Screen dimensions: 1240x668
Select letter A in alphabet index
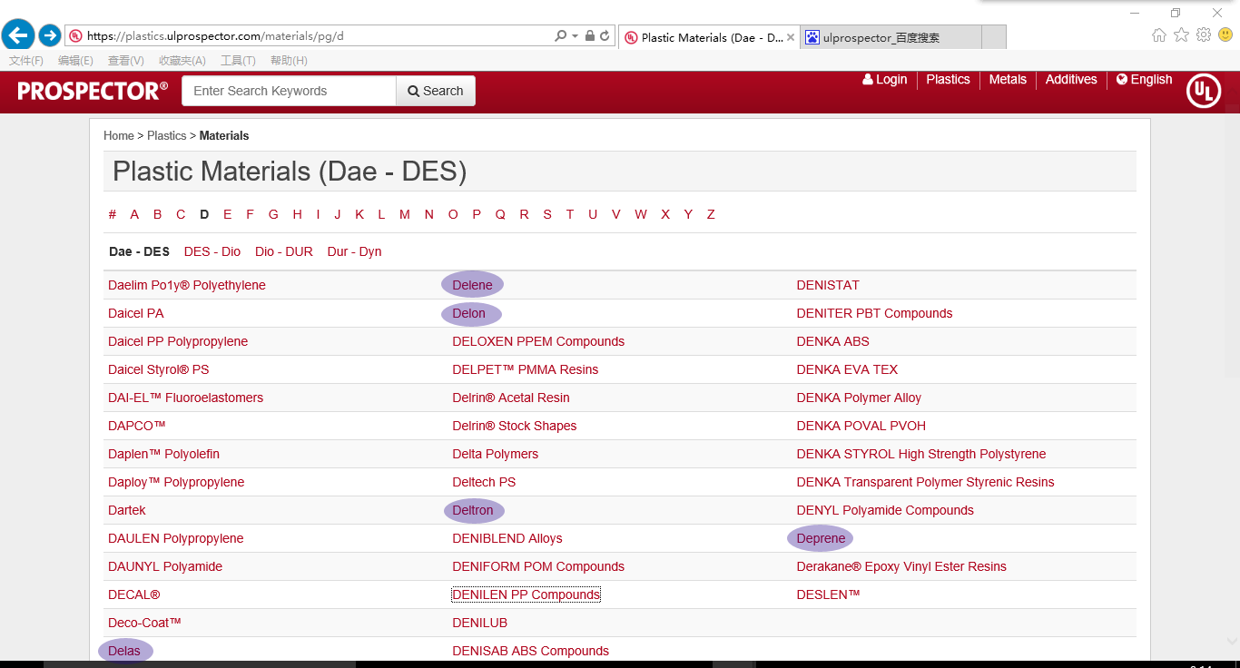[134, 214]
